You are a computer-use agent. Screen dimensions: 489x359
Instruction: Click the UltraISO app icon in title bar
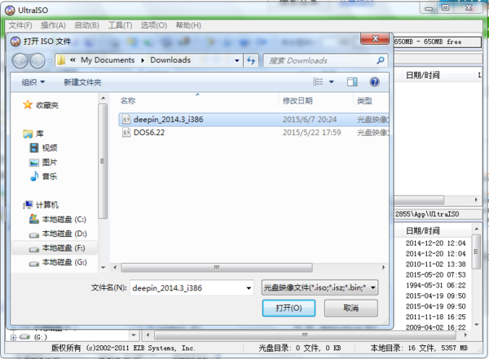tap(10, 11)
